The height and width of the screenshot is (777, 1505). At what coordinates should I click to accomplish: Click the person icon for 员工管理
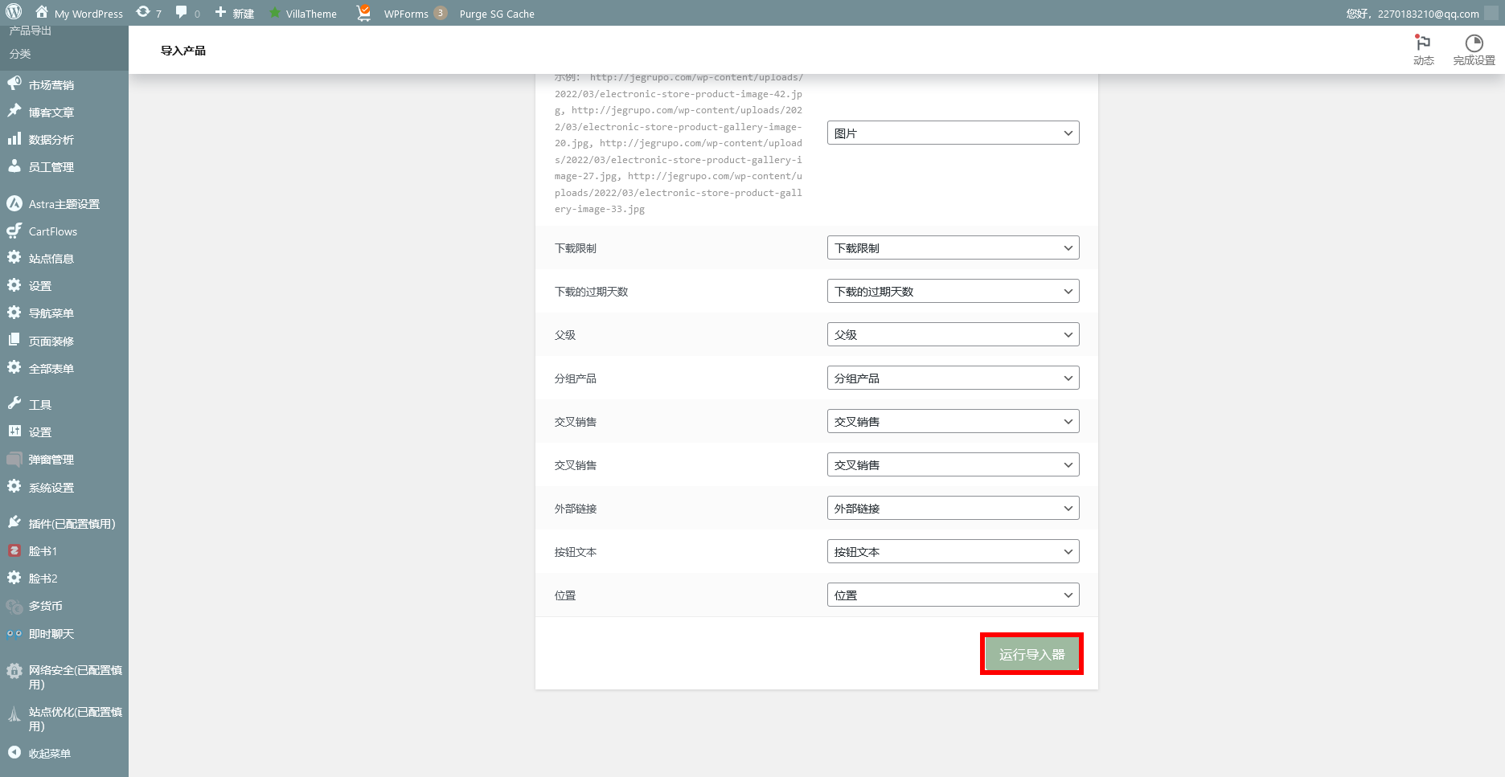point(14,166)
